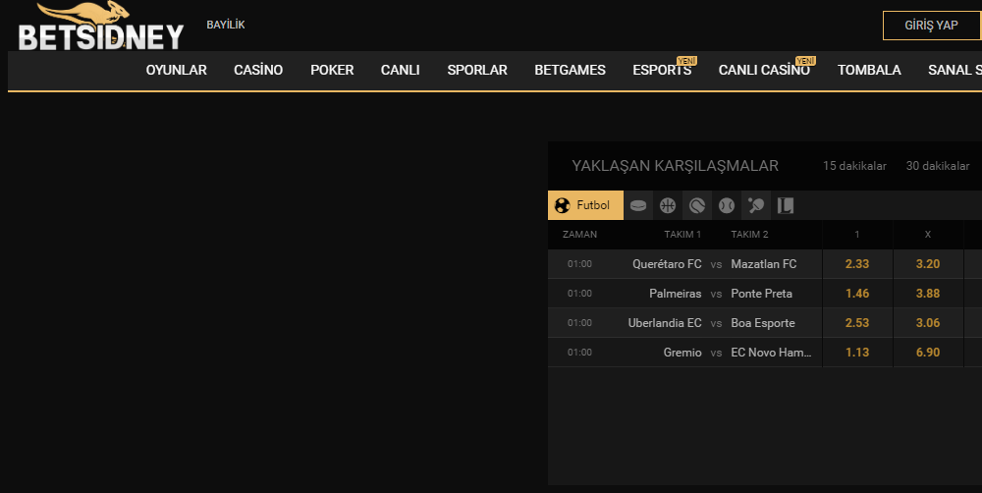
Task: Open the BAYİLİK link
Action: (226, 26)
